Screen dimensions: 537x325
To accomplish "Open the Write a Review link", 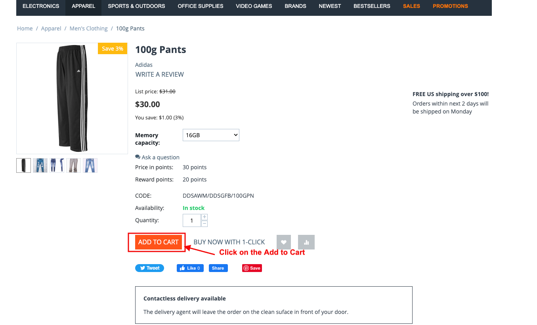I will click(160, 74).
